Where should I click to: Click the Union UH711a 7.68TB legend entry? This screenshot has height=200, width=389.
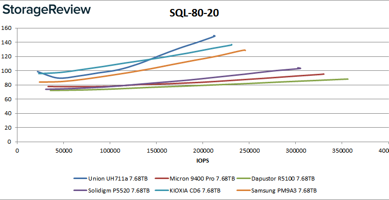(111, 178)
